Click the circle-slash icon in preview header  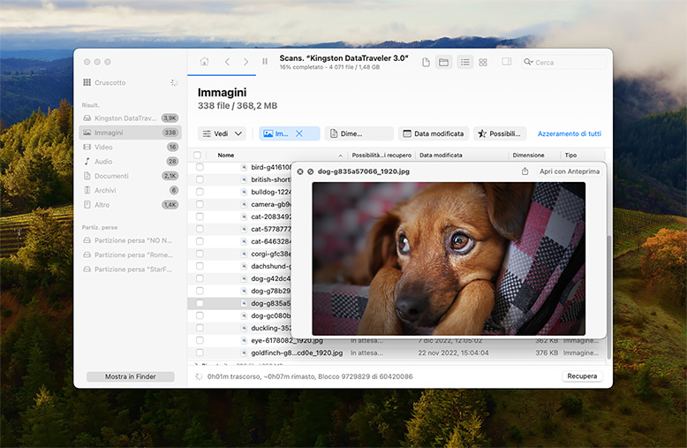click(310, 171)
